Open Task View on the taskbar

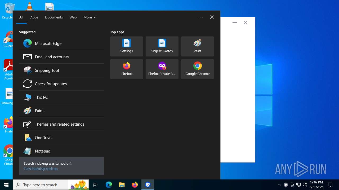[x=95, y=185]
